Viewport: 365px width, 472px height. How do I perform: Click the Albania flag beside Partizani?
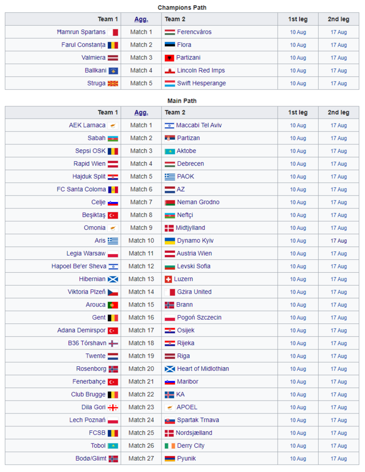170,58
